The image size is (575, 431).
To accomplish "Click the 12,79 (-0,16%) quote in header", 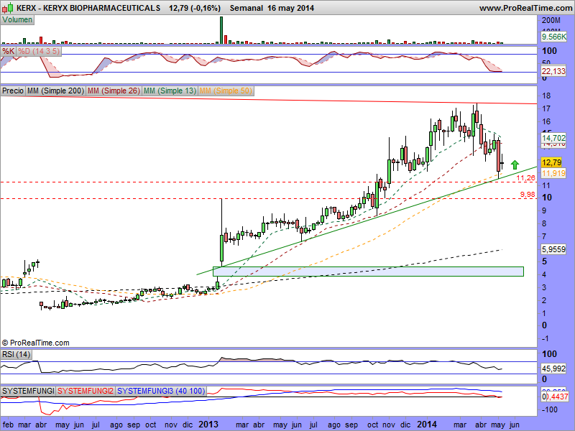I will [195, 8].
